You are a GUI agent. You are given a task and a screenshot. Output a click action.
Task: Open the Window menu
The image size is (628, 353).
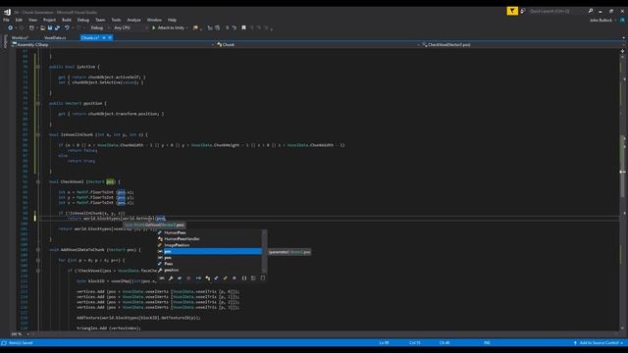point(154,20)
